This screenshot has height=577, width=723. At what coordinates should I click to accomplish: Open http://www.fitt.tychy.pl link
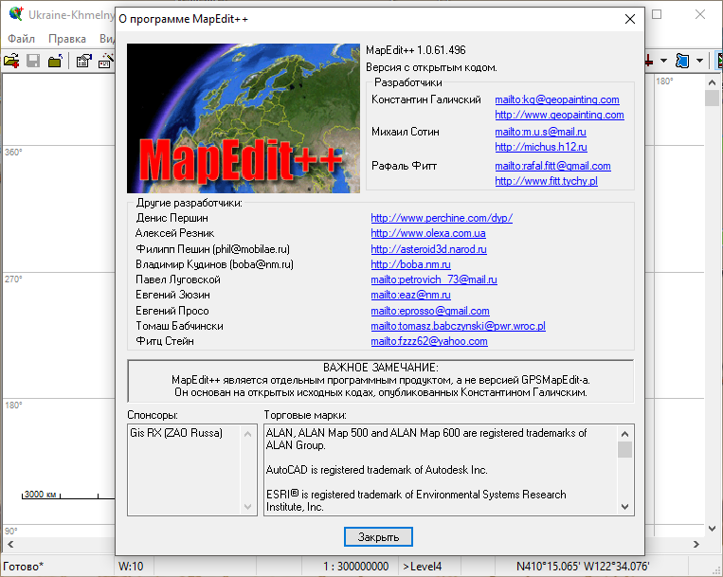[x=547, y=181]
